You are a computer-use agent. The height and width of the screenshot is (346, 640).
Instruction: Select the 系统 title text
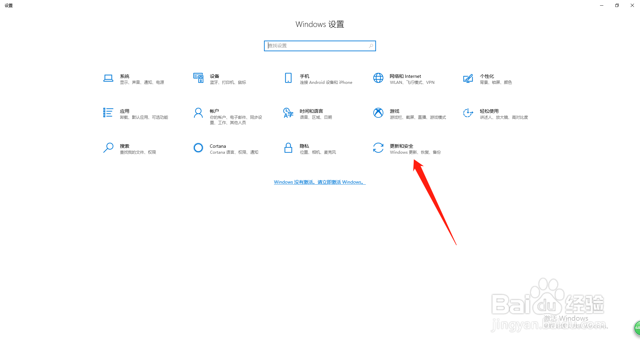tap(125, 76)
